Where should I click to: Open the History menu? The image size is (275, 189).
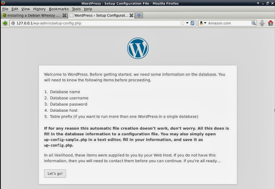(39, 9)
